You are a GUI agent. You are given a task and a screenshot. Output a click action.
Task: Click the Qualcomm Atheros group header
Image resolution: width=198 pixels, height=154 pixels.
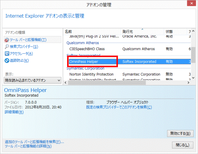point(83,43)
